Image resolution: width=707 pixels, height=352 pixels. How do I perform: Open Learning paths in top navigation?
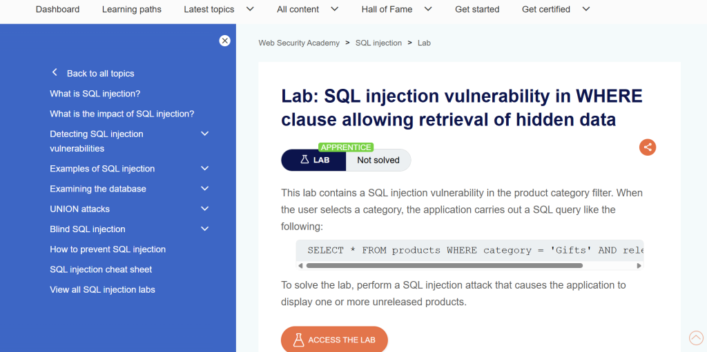pos(132,9)
